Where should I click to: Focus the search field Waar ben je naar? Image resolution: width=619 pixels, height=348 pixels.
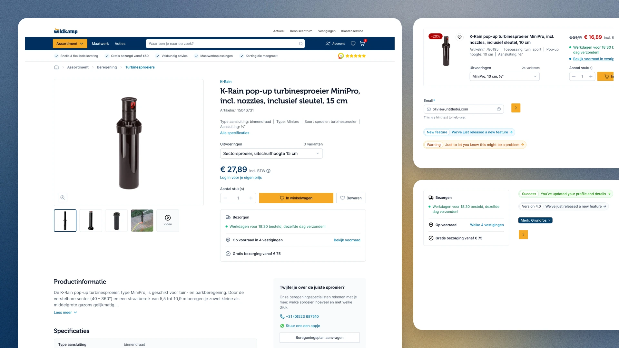[x=225, y=43]
